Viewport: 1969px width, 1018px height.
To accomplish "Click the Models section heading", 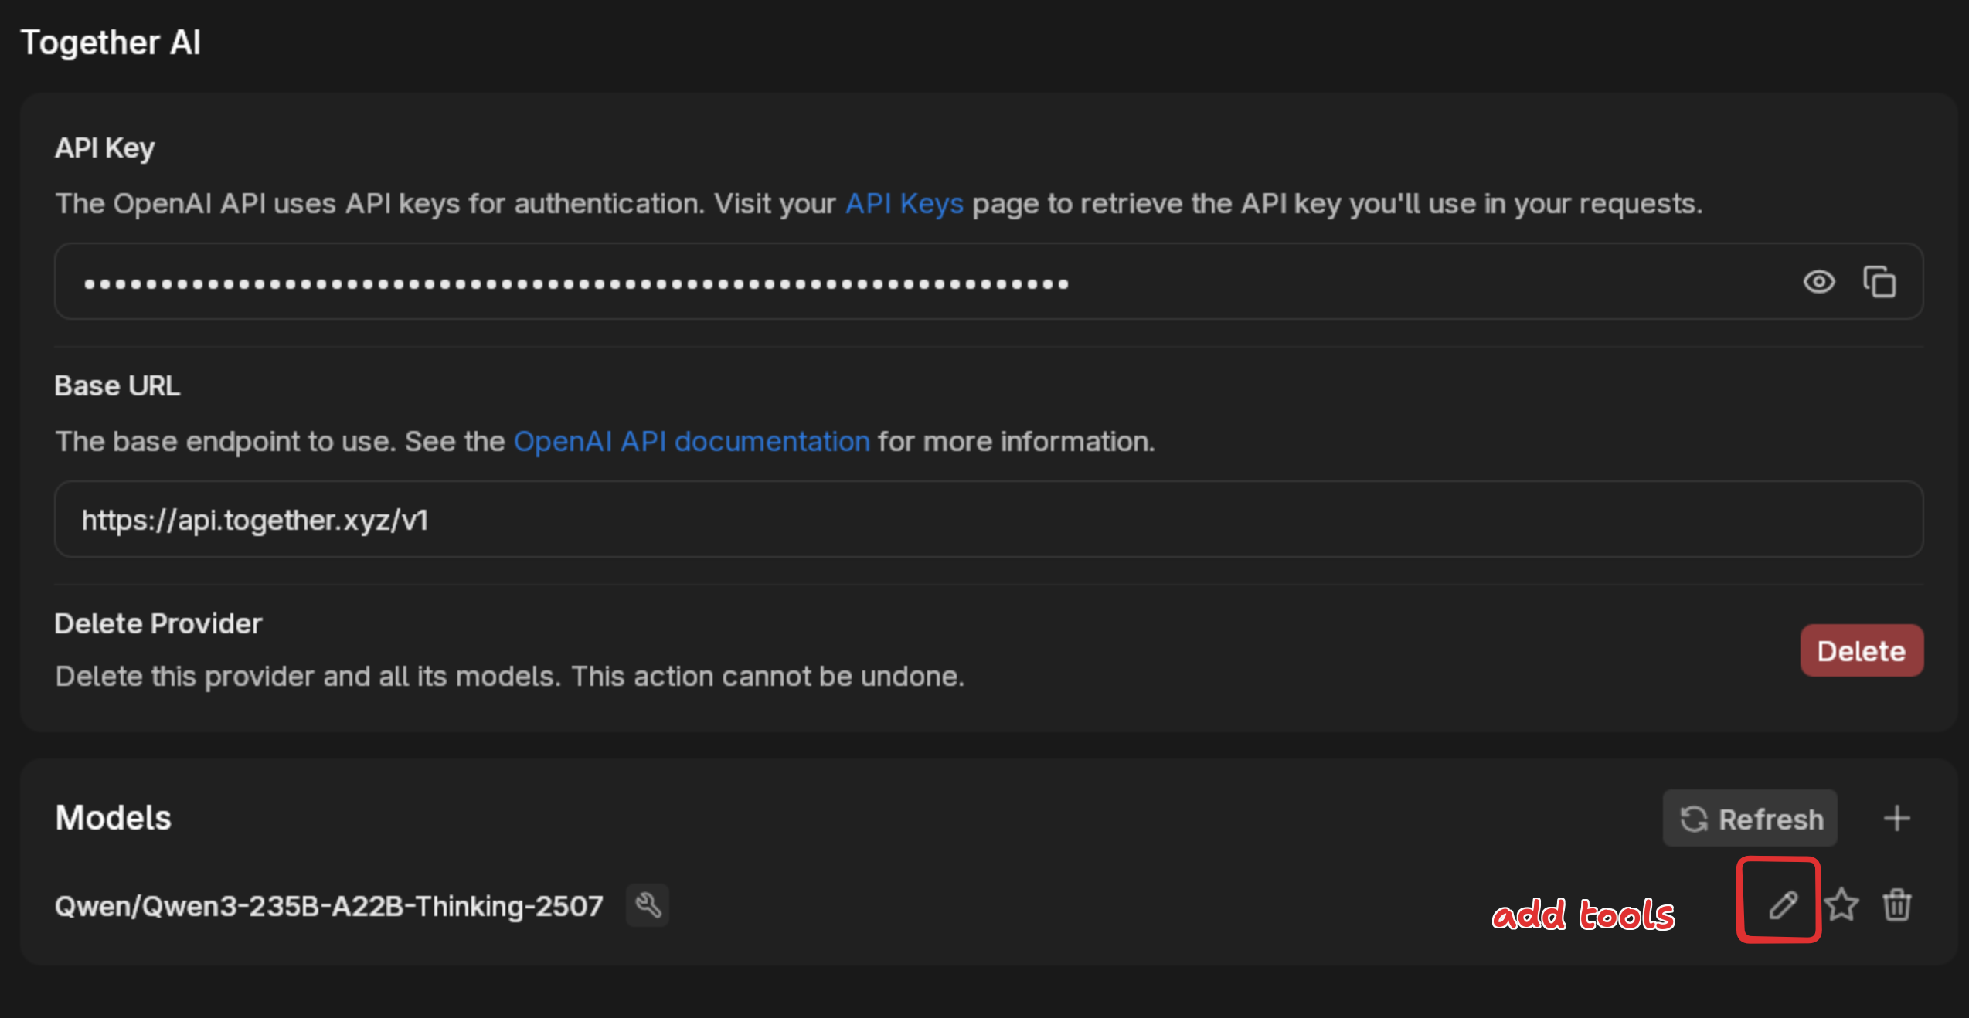I will pos(113,818).
